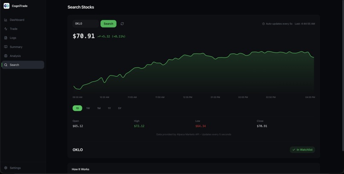344x174 pixels.
Task: Click the refresh arrows icon
Action: (x=122, y=23)
